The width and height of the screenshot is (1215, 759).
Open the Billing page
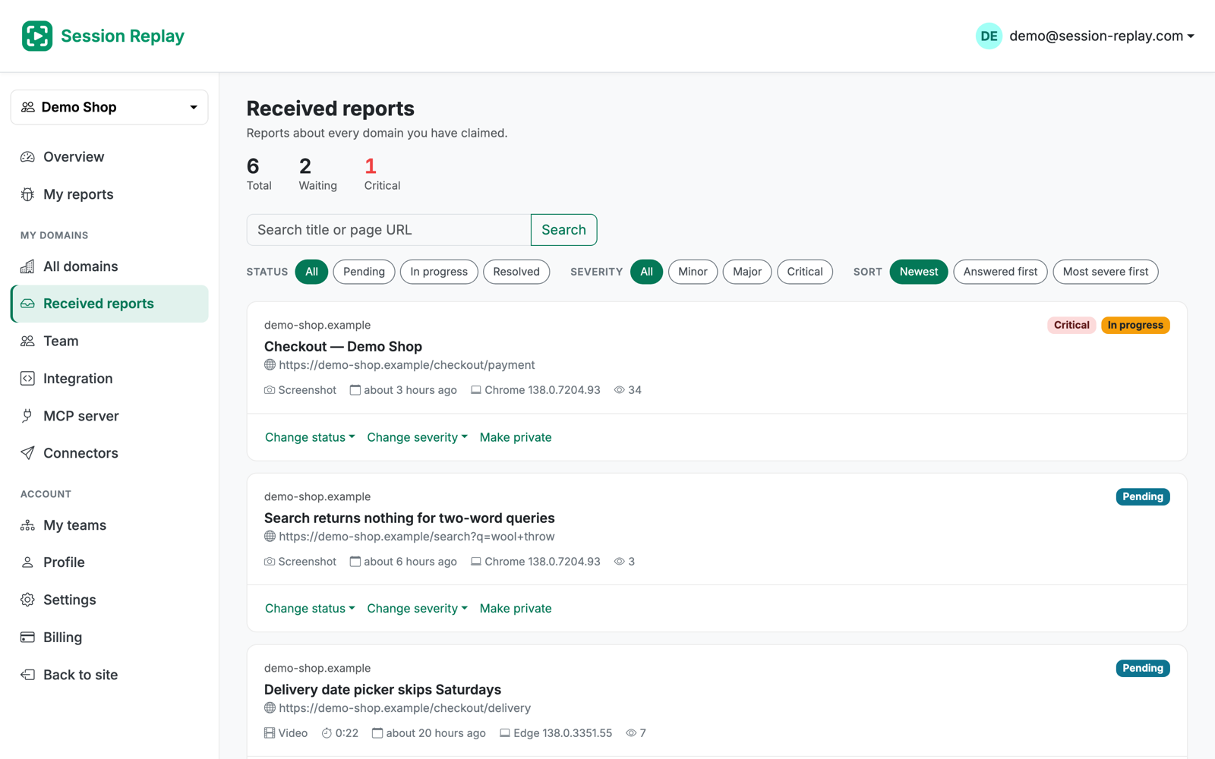(x=109, y=637)
